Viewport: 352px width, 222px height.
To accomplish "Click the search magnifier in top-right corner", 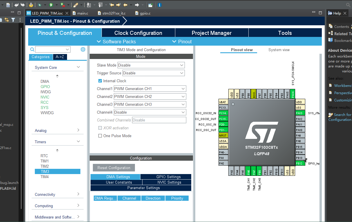I will pyautogui.click(x=349, y=5).
